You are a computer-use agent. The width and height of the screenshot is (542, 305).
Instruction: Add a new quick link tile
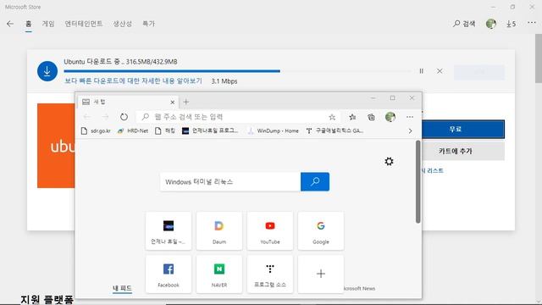(x=321, y=274)
